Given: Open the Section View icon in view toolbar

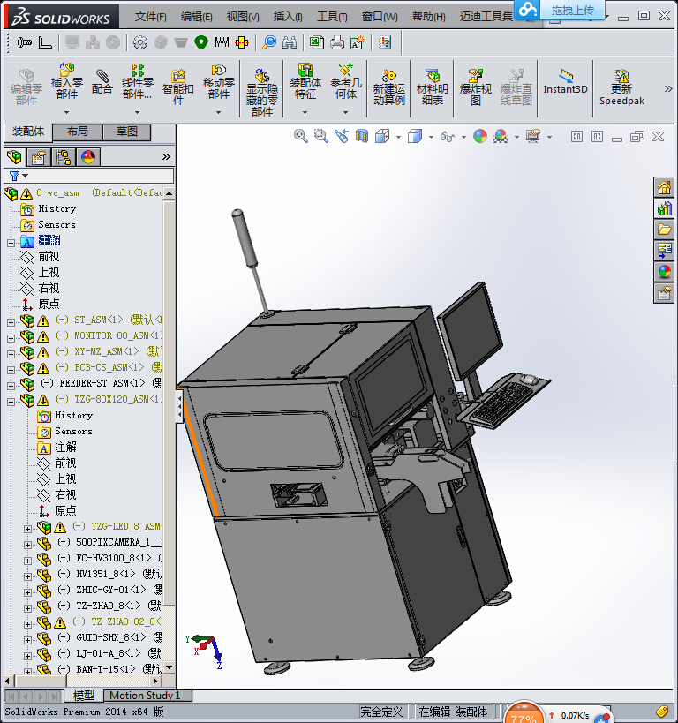Looking at the screenshot, I should click(x=362, y=136).
